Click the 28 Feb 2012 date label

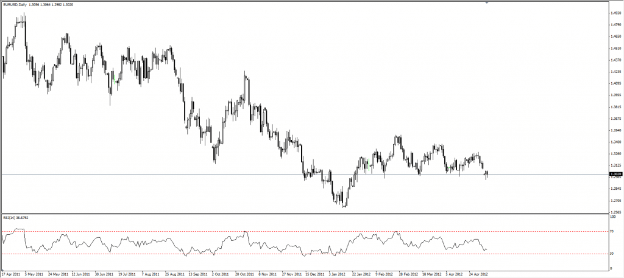coord(408,274)
